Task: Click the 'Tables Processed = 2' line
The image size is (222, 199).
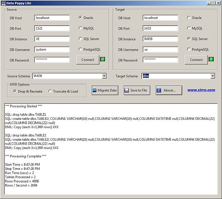Action: [x=20, y=177]
